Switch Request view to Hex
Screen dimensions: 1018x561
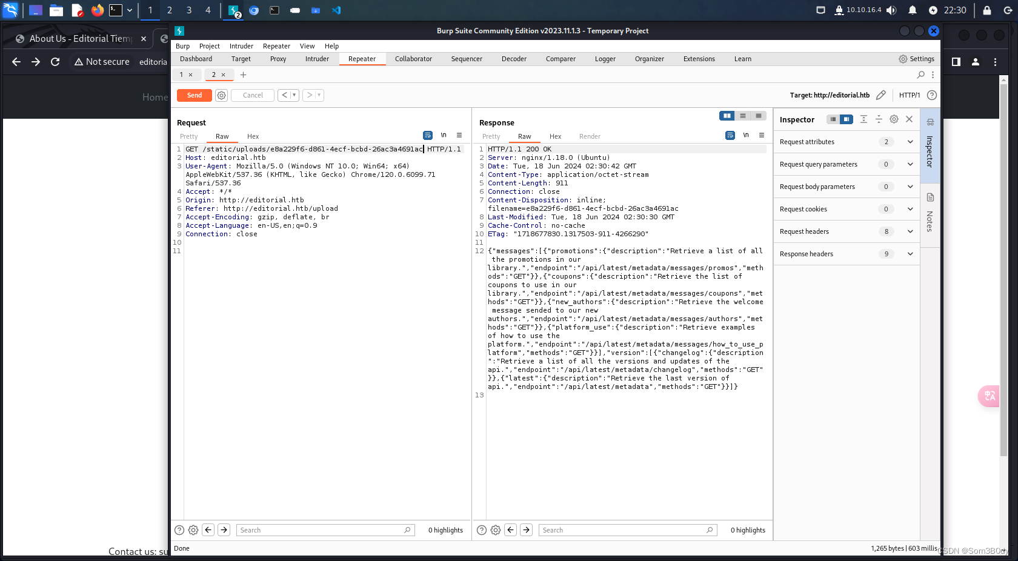(x=253, y=136)
